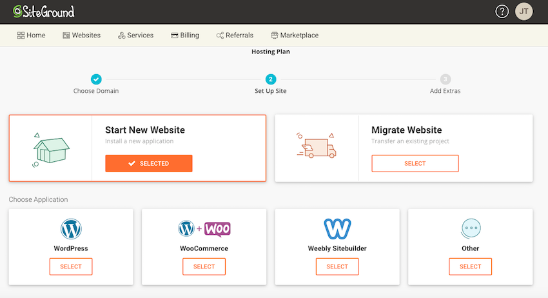Viewport: 548px width, 298px height.
Task: Select the Other application option
Action: [471, 266]
